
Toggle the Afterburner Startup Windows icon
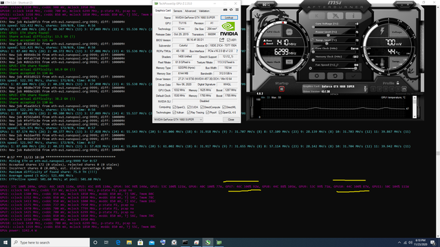coord(281,89)
